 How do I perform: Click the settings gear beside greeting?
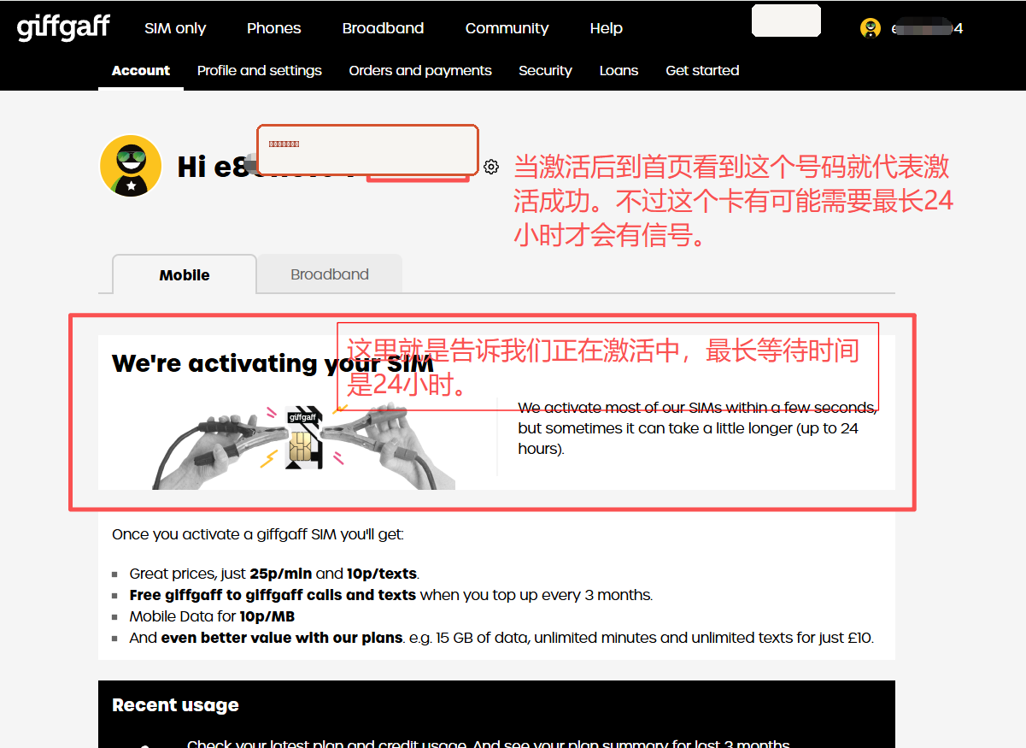pyautogui.click(x=490, y=167)
